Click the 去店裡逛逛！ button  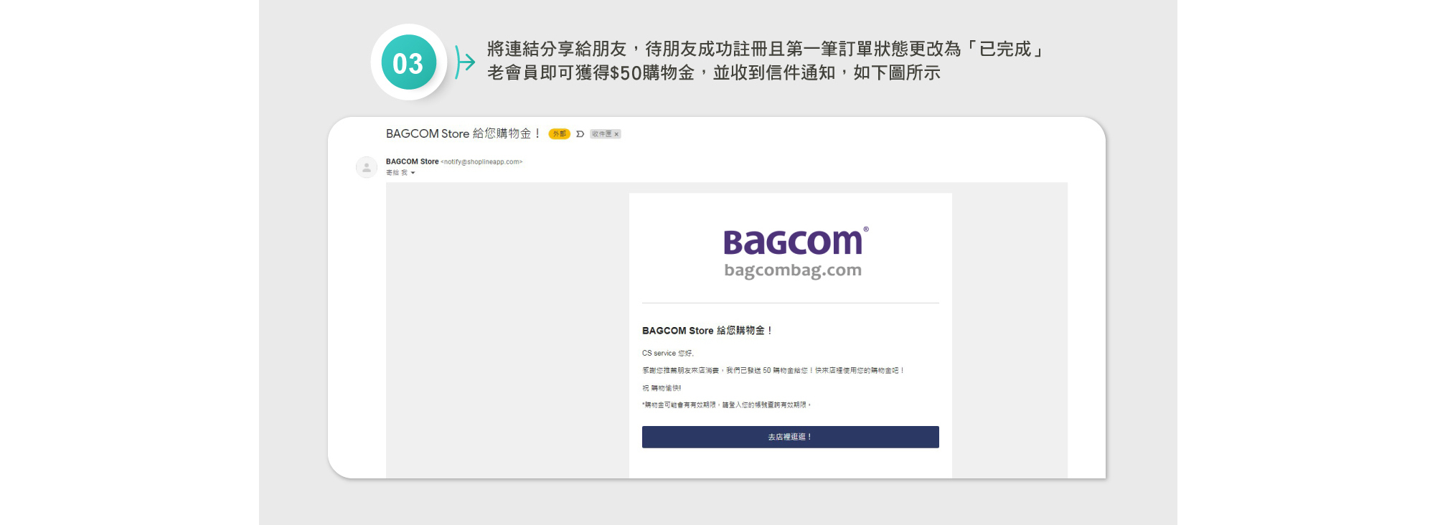pyautogui.click(x=790, y=437)
